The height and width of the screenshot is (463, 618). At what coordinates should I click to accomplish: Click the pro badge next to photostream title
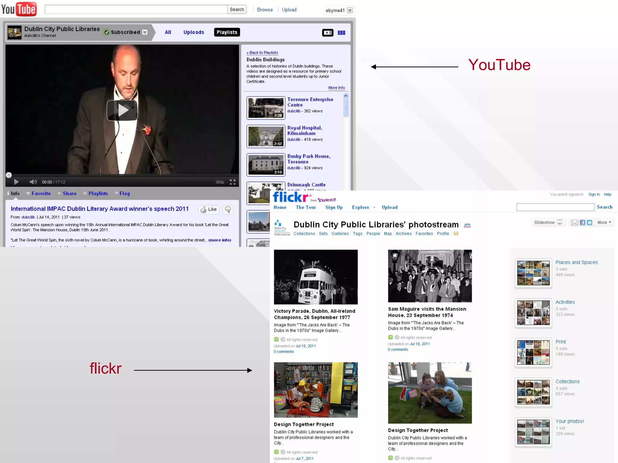(x=467, y=225)
